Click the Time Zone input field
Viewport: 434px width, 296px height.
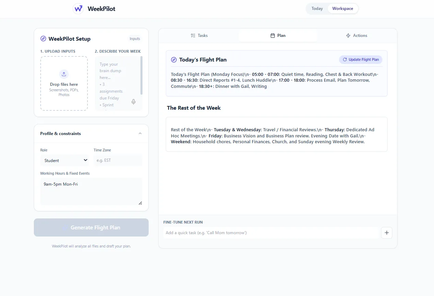coord(118,160)
